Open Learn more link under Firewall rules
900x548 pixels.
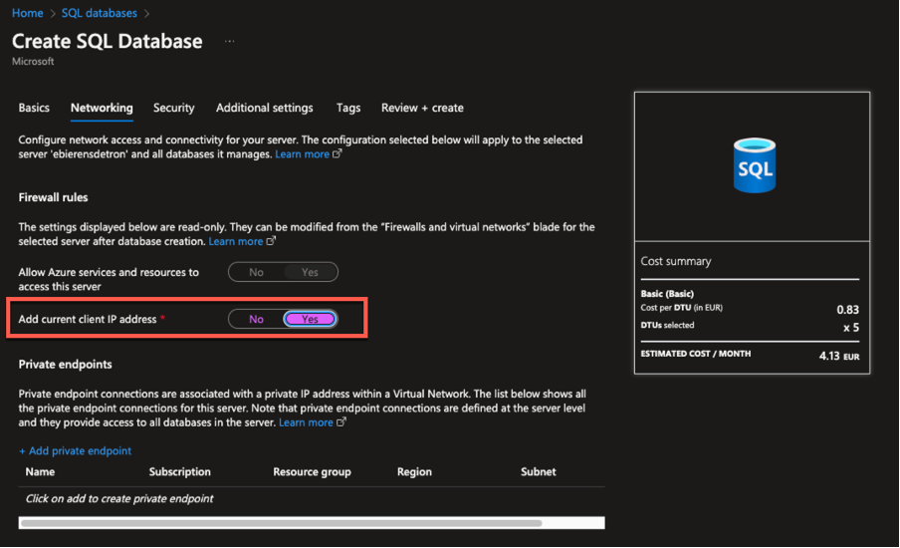pyautogui.click(x=235, y=241)
